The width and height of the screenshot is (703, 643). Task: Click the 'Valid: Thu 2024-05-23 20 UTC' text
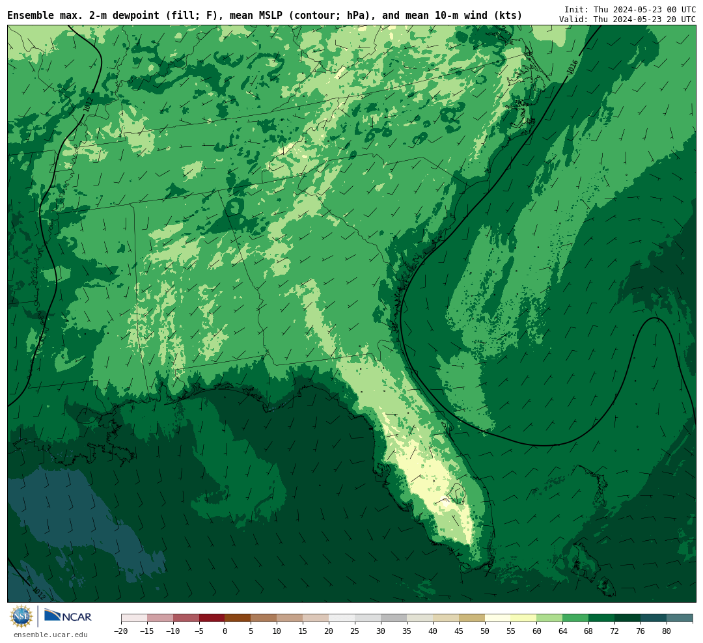point(627,20)
